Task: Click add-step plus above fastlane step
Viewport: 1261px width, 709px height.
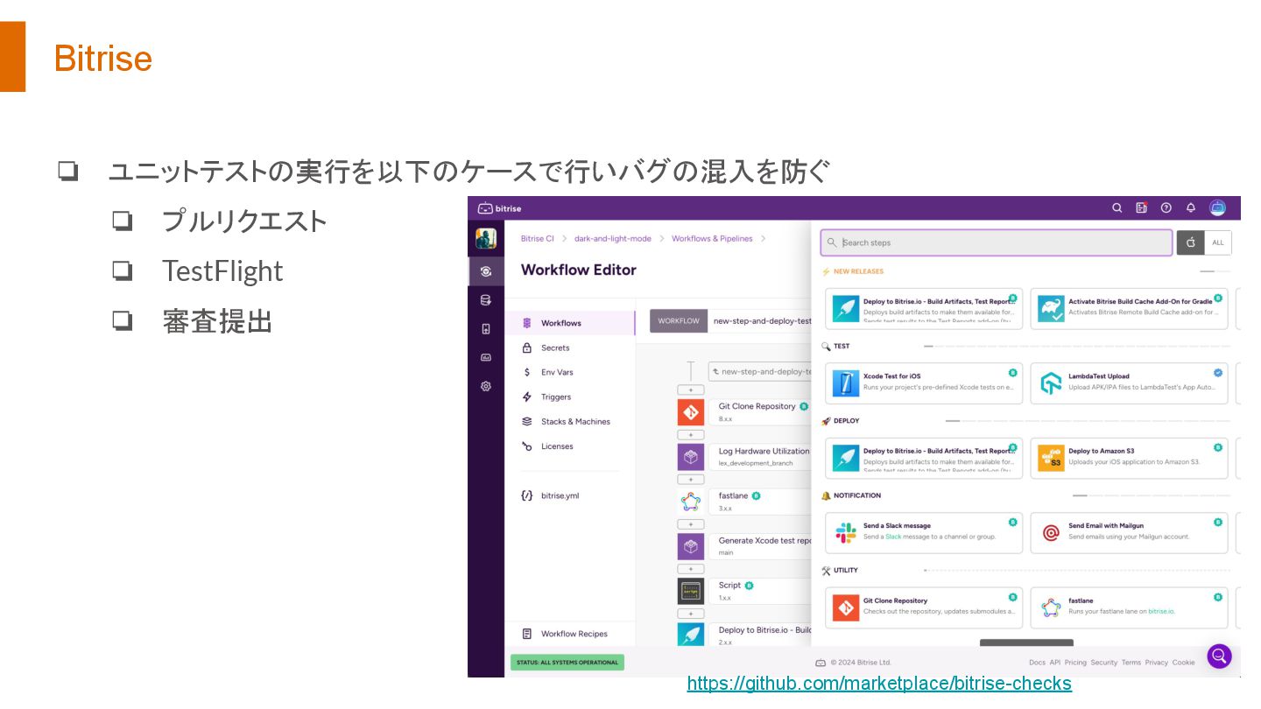Action: tap(691, 480)
